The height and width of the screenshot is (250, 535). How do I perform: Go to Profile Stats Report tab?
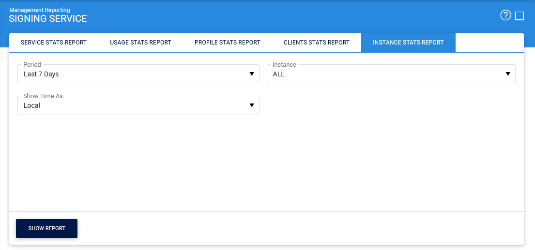(228, 43)
